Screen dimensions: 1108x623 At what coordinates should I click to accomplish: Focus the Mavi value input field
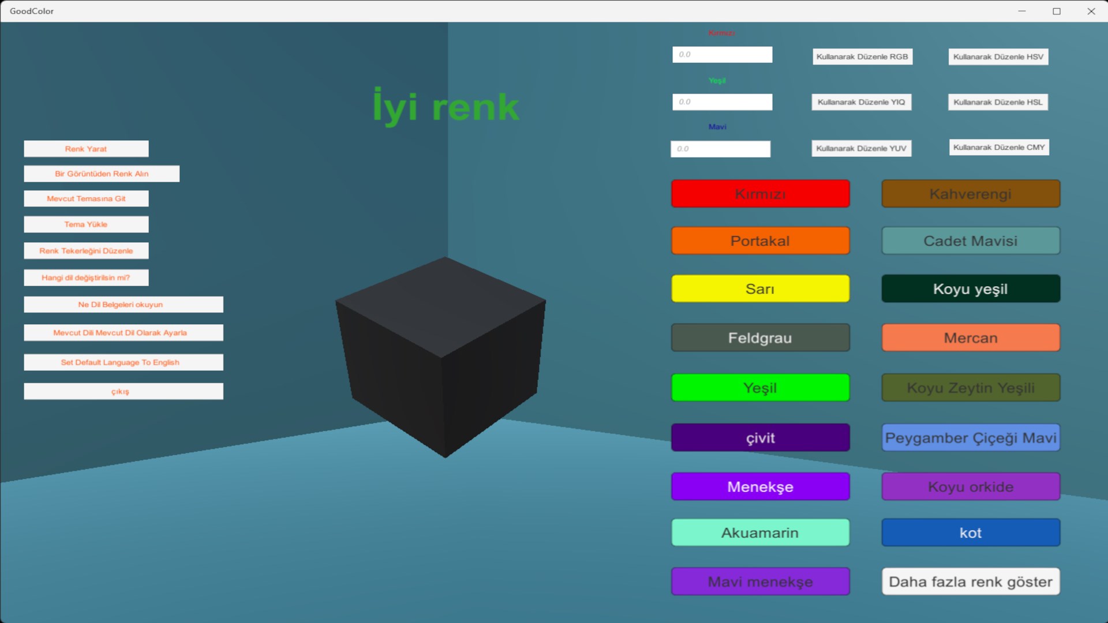[720, 149]
